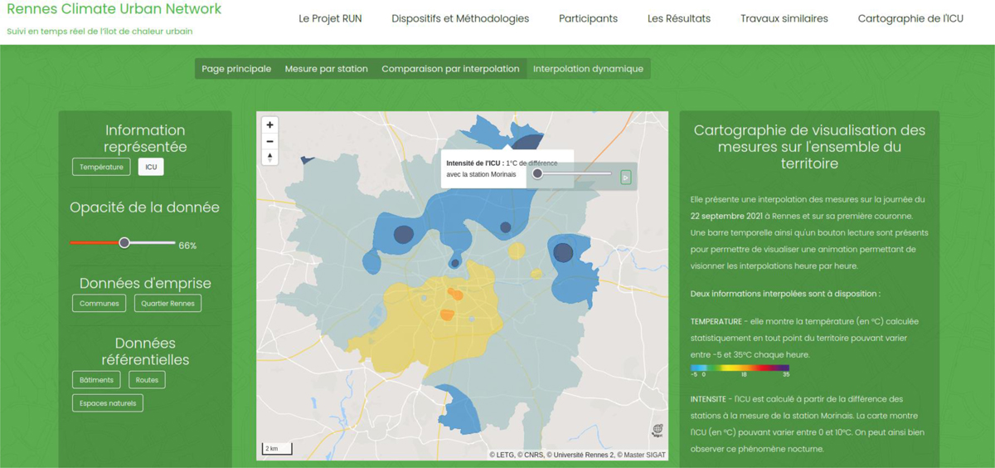Click the globe icon on map corner

coord(658,430)
